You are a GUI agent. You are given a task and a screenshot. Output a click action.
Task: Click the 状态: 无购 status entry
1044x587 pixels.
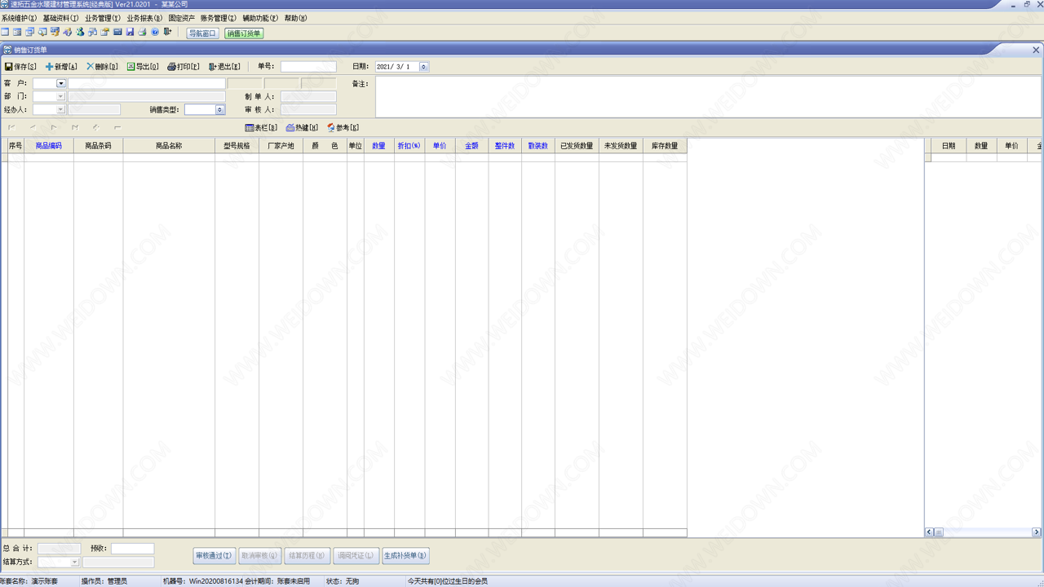click(343, 581)
